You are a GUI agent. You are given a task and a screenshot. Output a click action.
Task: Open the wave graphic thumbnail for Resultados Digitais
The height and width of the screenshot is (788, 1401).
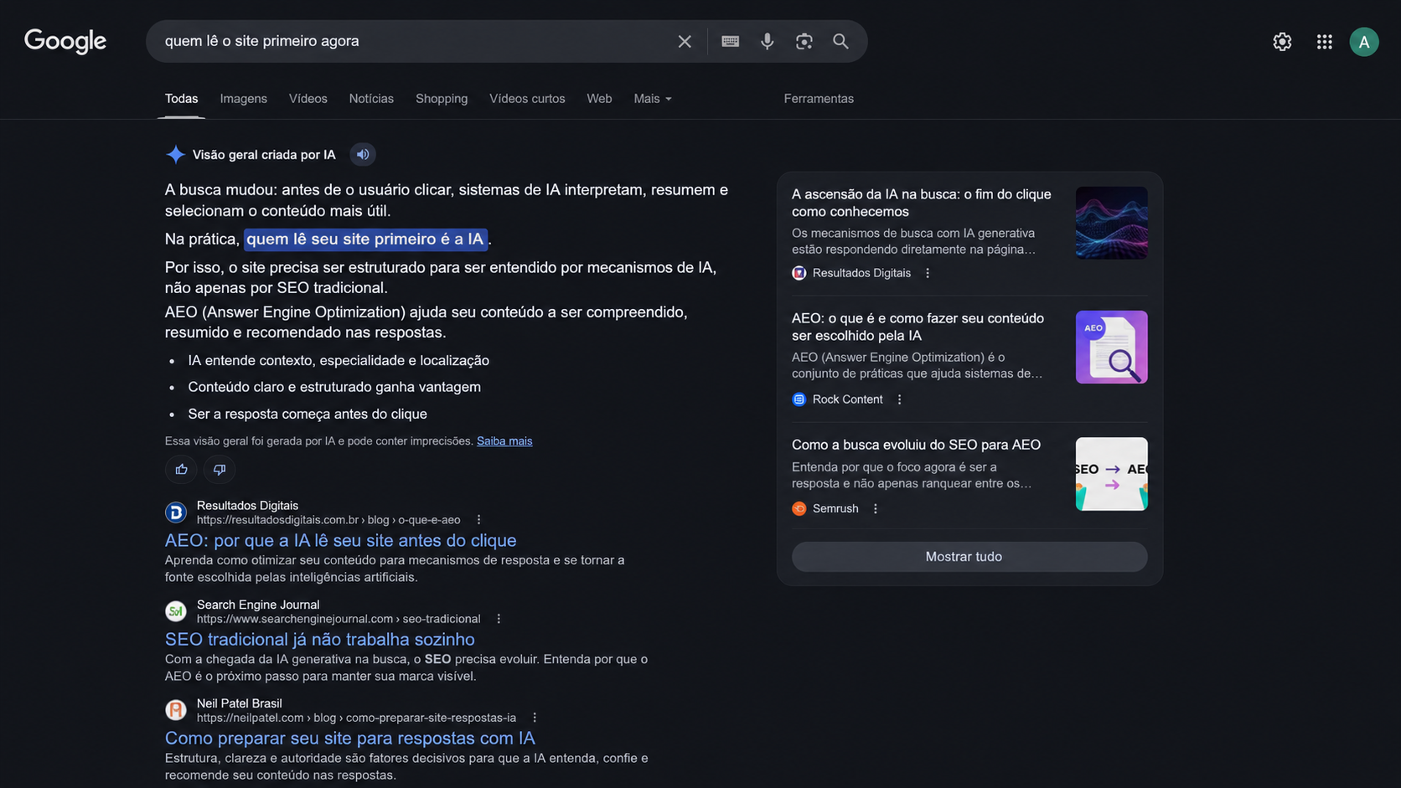[1111, 223]
